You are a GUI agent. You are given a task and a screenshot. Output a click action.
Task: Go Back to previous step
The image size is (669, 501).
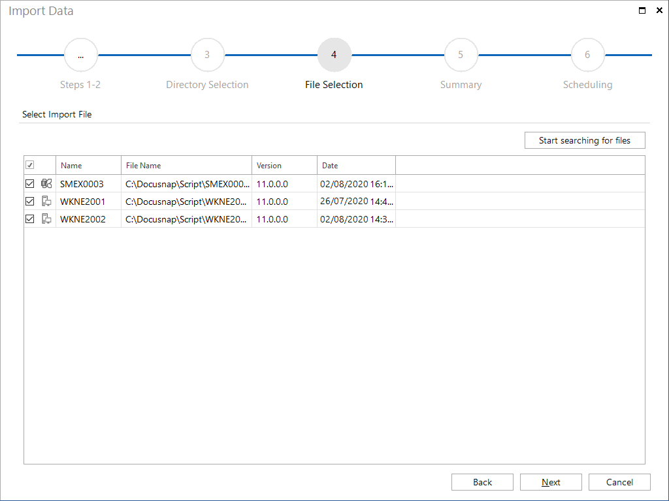(482, 482)
